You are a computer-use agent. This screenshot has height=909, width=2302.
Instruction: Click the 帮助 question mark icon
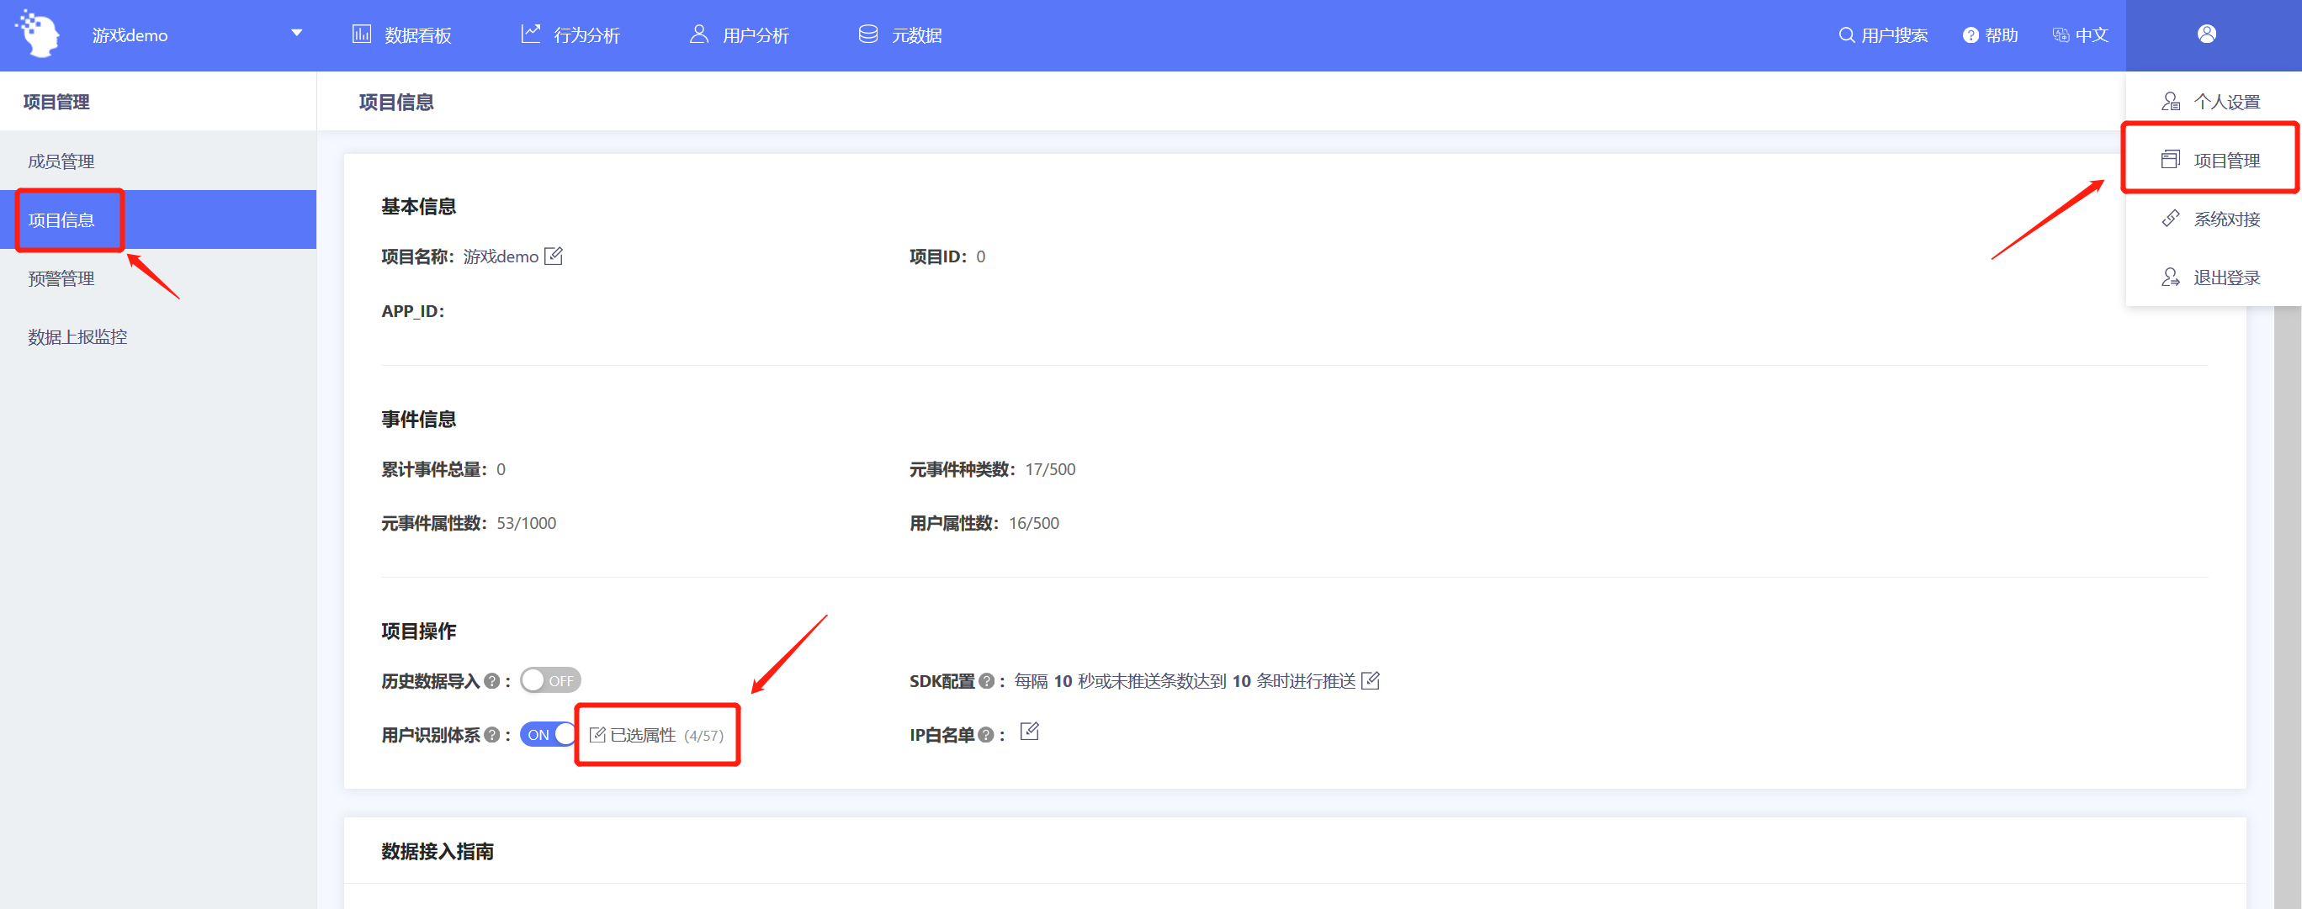pos(1970,34)
